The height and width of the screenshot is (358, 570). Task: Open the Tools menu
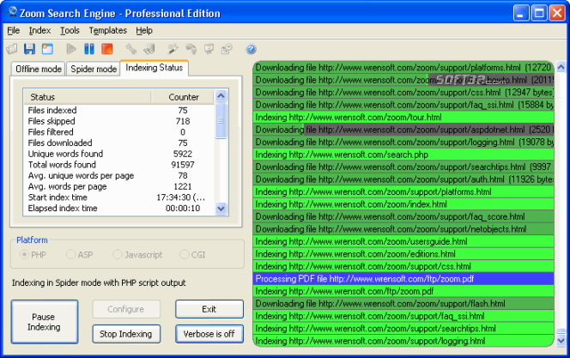coord(70,31)
